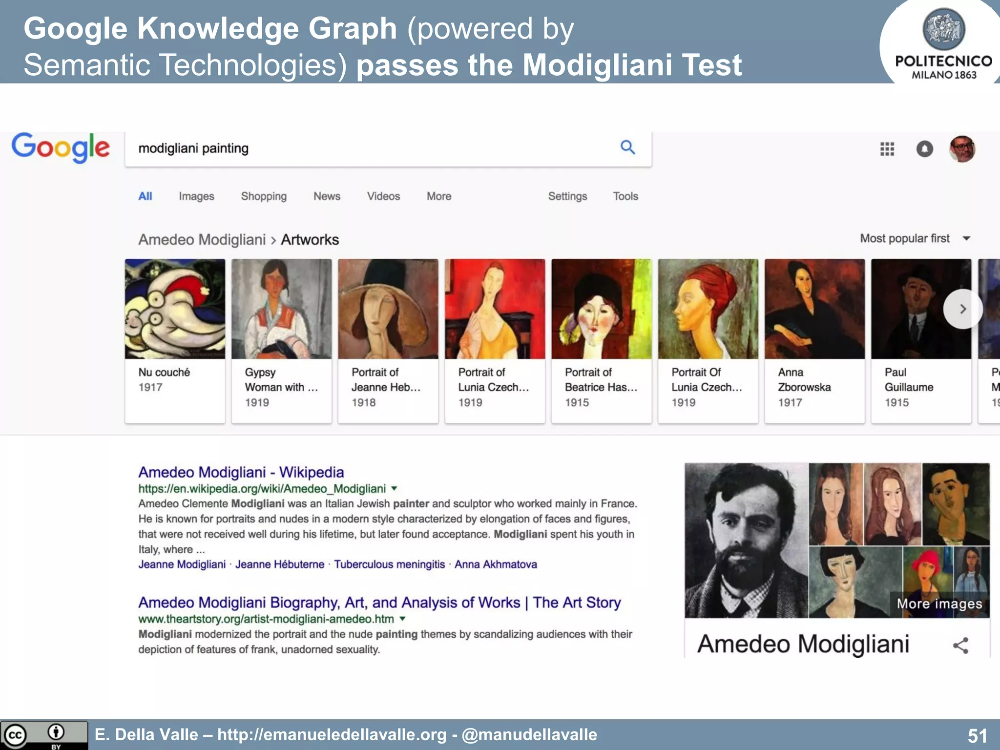Click the emanueledellavalle.org footer text
Viewport: 1000px width, 750px height.
pos(332,734)
